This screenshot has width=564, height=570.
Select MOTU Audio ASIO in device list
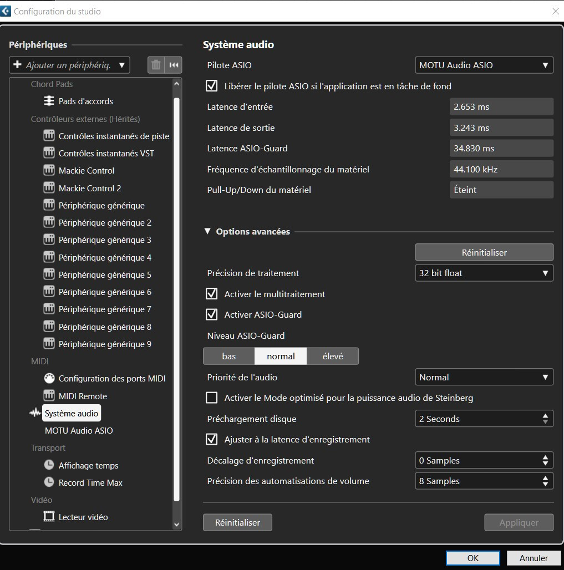coord(79,430)
